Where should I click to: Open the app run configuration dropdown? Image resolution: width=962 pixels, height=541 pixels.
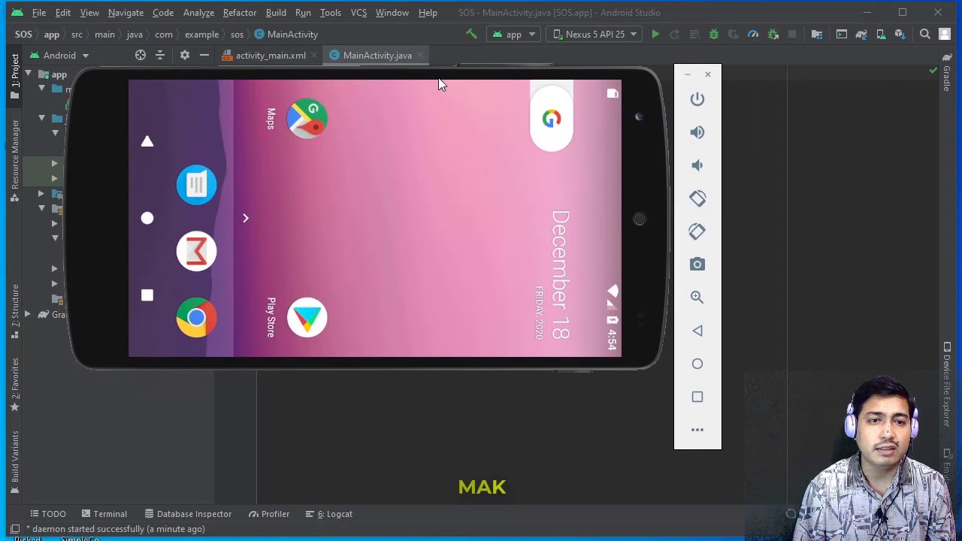(514, 34)
